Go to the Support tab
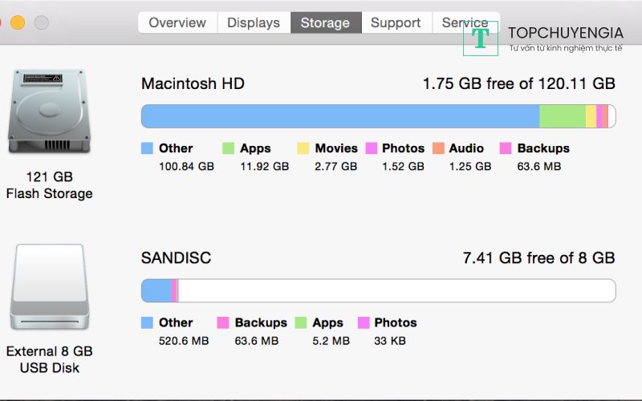The width and height of the screenshot is (642, 401). click(x=396, y=22)
